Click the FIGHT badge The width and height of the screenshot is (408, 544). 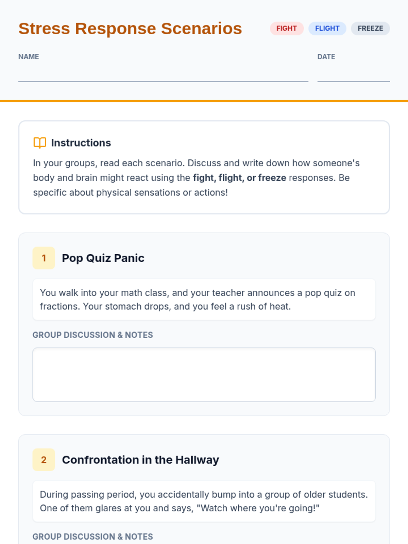coord(287,29)
